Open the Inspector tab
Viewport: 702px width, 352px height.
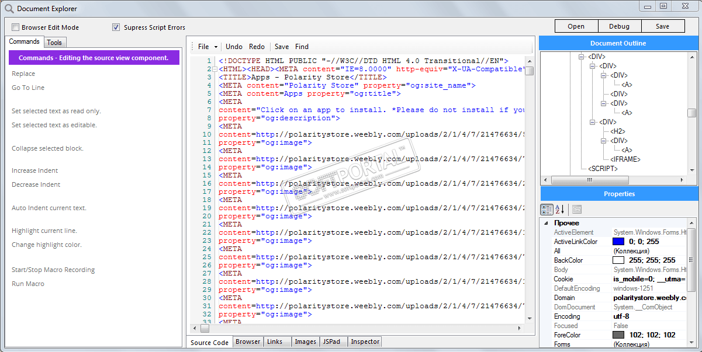click(x=365, y=341)
